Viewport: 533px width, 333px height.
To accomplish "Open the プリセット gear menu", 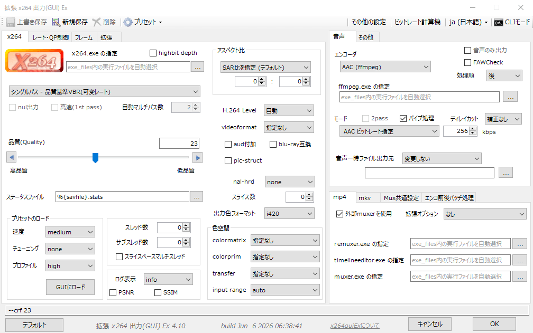I will [142, 22].
